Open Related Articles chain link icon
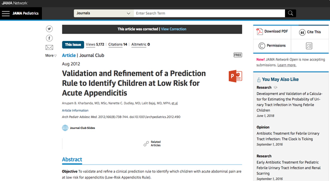The width and height of the screenshot is (330, 181). [146, 143]
